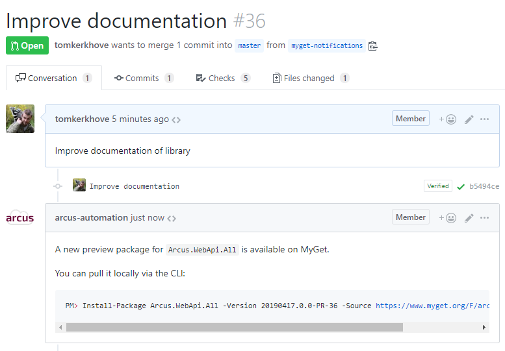Open the 'Improve documentation' commit message
The height and width of the screenshot is (351, 505).
tap(135, 186)
